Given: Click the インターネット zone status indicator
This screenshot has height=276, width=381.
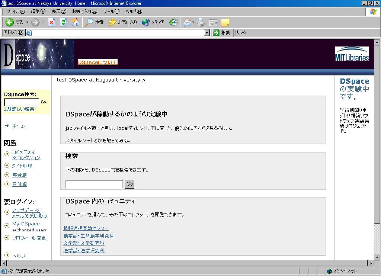Looking at the screenshot, I should pos(342,271).
